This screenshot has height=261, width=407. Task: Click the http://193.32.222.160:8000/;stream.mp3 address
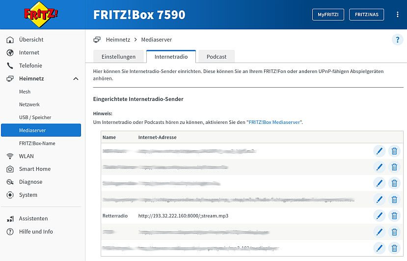(x=183, y=215)
